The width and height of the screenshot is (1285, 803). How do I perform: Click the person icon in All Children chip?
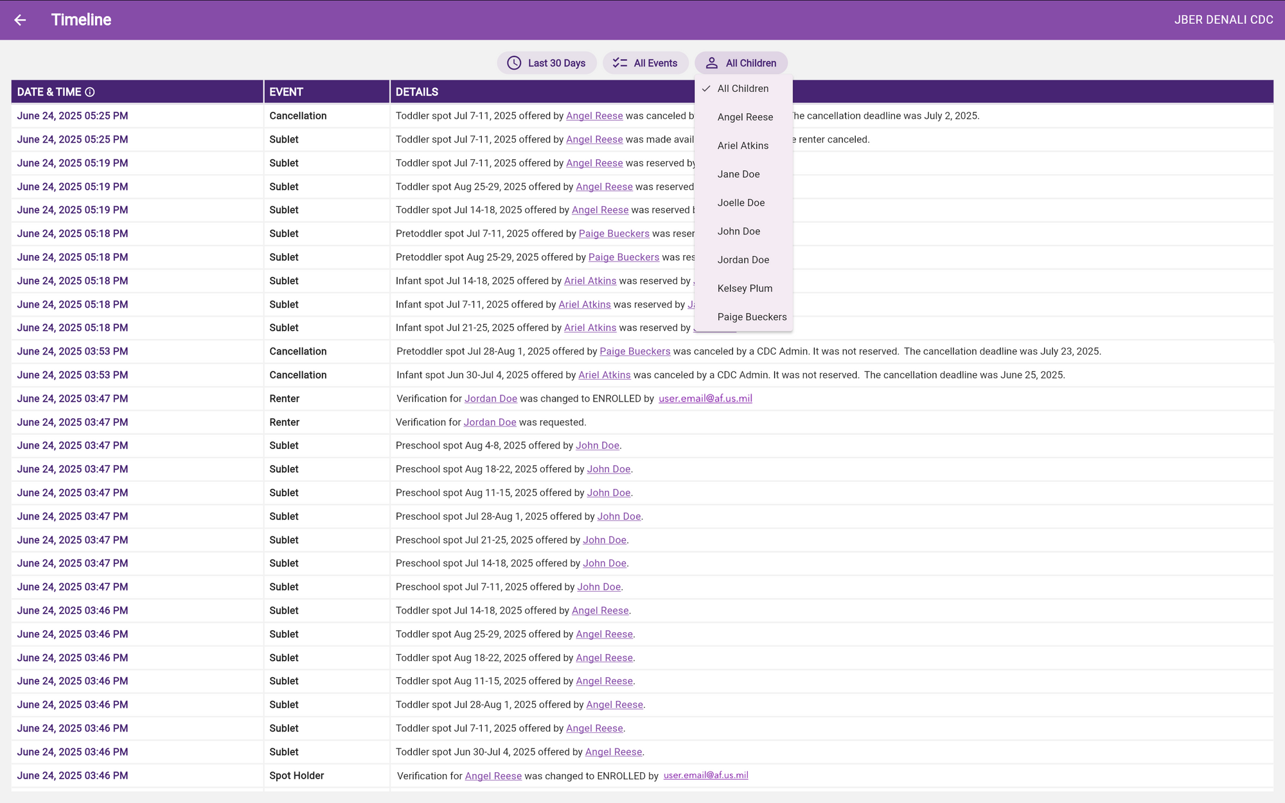pos(712,63)
